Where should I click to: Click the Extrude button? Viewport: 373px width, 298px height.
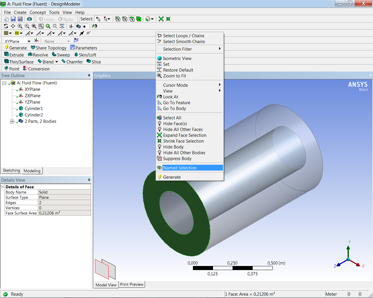[14, 55]
